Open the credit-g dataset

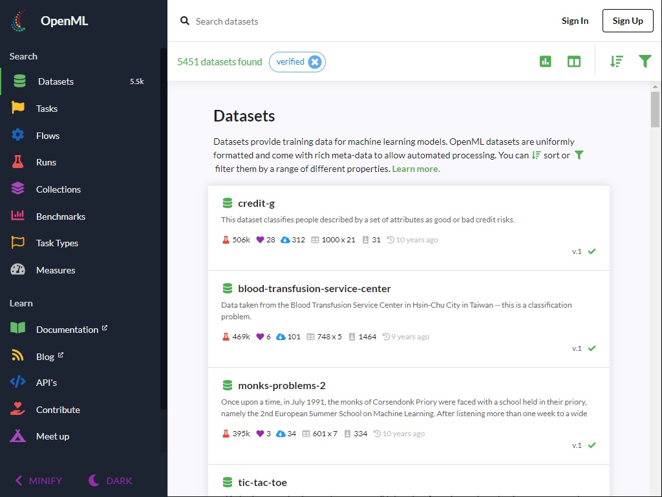pyautogui.click(x=256, y=204)
